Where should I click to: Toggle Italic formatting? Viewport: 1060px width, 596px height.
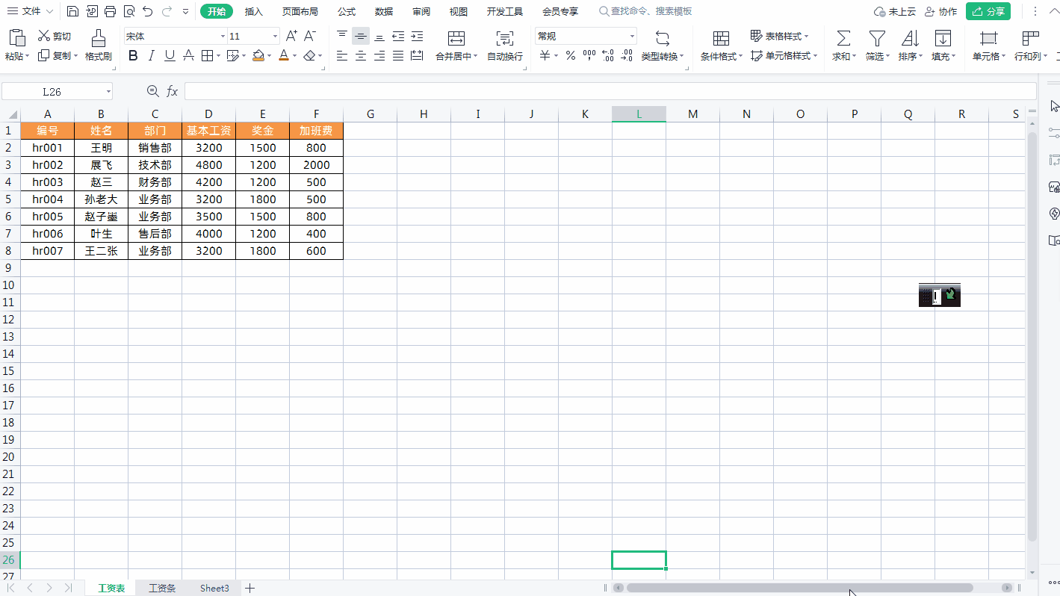pos(152,55)
